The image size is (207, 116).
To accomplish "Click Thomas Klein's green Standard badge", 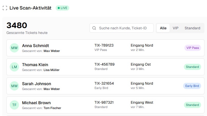I will click(x=192, y=67).
